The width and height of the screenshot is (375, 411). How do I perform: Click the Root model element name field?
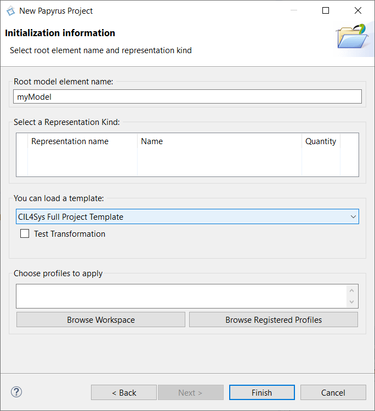tap(187, 96)
